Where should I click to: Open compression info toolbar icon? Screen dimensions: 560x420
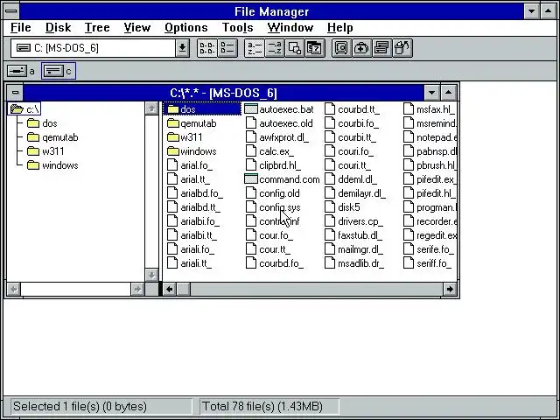(x=381, y=48)
